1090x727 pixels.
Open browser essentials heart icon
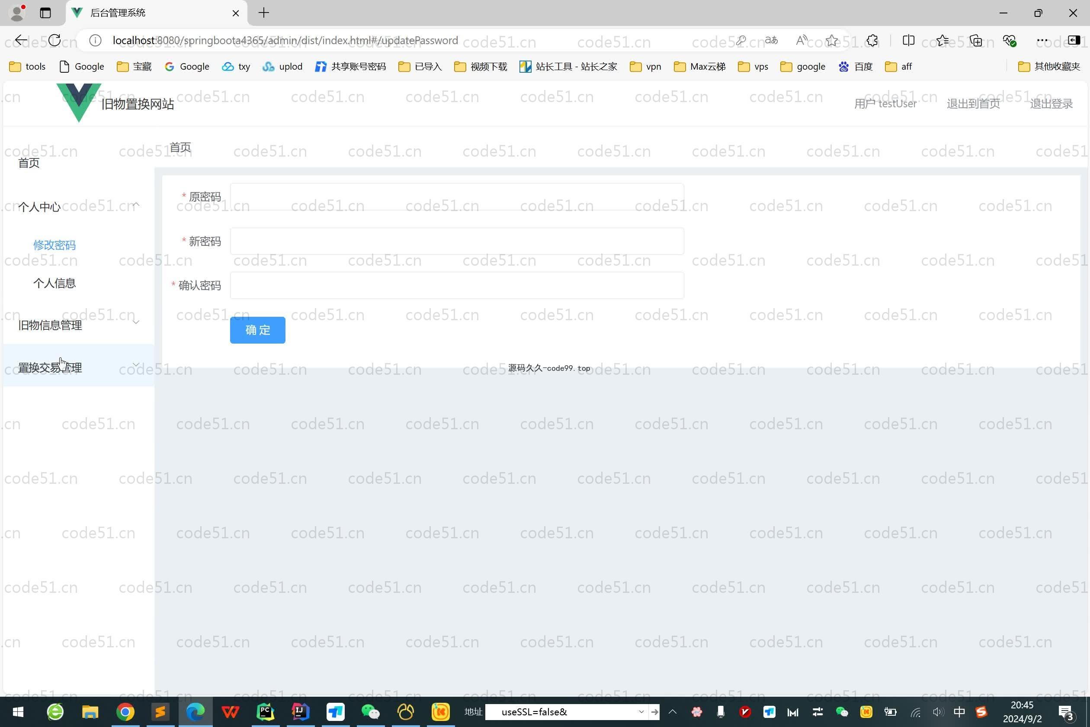tap(1010, 40)
